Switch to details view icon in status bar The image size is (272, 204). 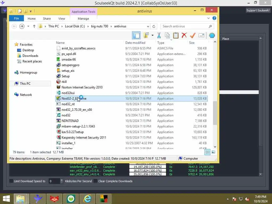[x=207, y=152]
